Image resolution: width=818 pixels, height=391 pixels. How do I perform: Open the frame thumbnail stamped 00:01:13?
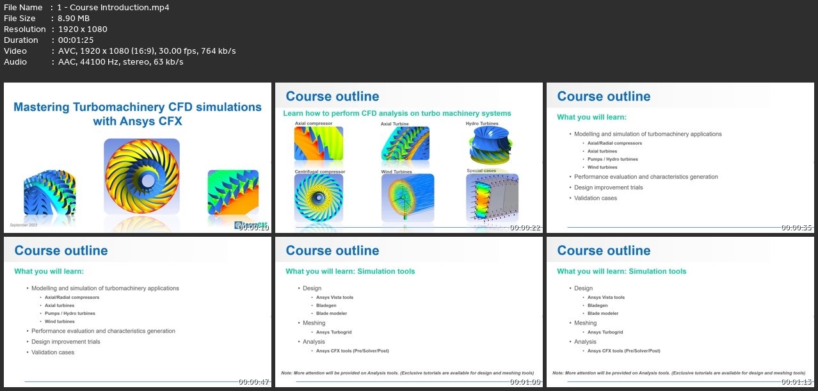click(680, 312)
